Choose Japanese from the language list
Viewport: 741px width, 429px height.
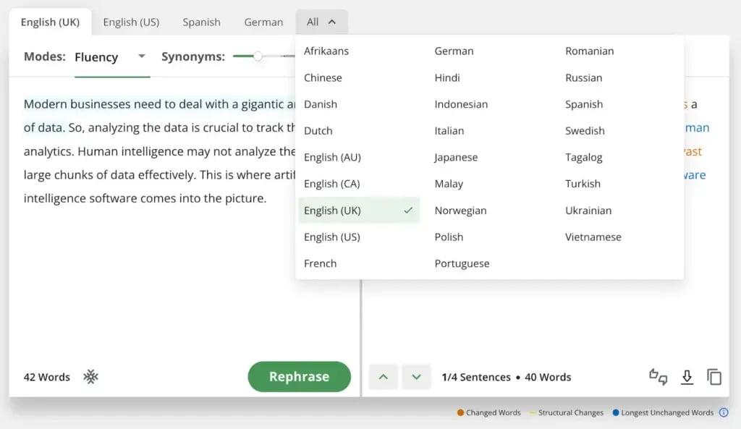tap(456, 157)
